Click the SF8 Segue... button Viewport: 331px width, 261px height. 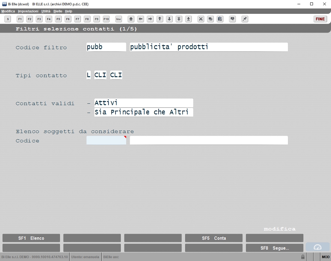tap(274, 248)
